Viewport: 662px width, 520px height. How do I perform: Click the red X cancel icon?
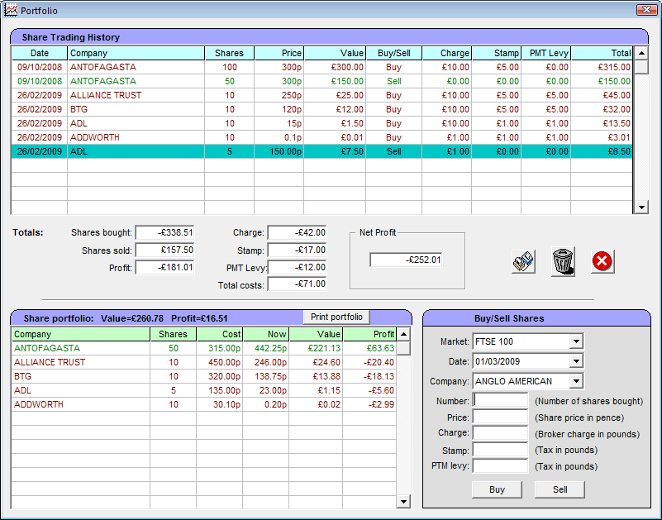[x=602, y=261]
